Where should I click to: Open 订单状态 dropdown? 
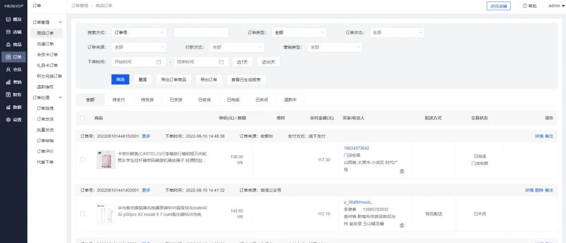397,33
